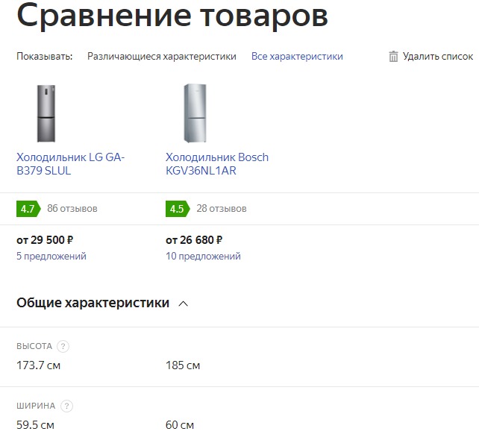Click the 59.5 см width value

(35, 425)
